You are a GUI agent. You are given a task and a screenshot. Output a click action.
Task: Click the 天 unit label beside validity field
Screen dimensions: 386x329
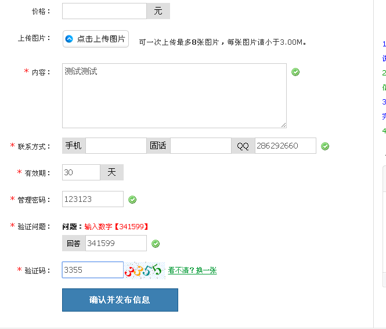(x=112, y=172)
